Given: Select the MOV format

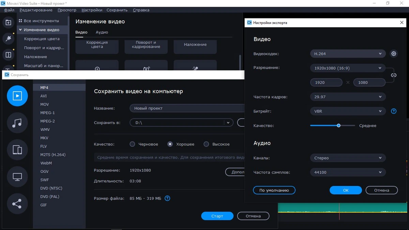Looking at the screenshot, I should (x=59, y=104).
